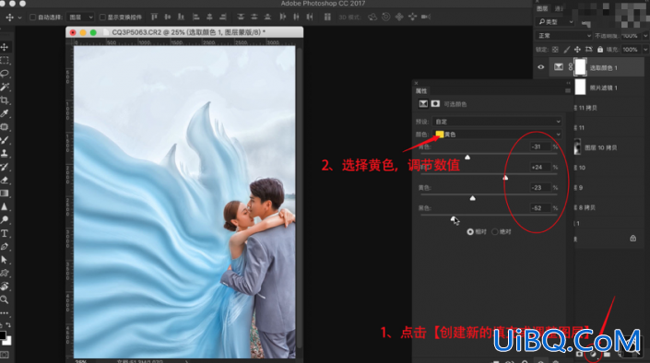Click link icon on 选取颜色 1 layer

[571, 67]
